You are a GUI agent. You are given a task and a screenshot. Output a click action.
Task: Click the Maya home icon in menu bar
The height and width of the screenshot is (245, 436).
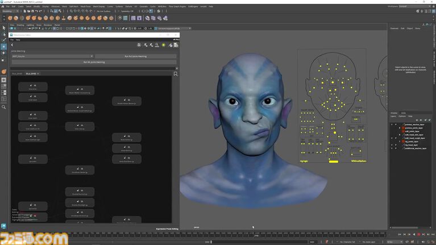point(3,6)
